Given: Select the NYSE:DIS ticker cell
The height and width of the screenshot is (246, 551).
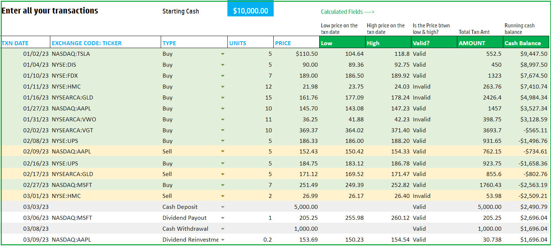Looking at the screenshot, I should click(105, 65).
